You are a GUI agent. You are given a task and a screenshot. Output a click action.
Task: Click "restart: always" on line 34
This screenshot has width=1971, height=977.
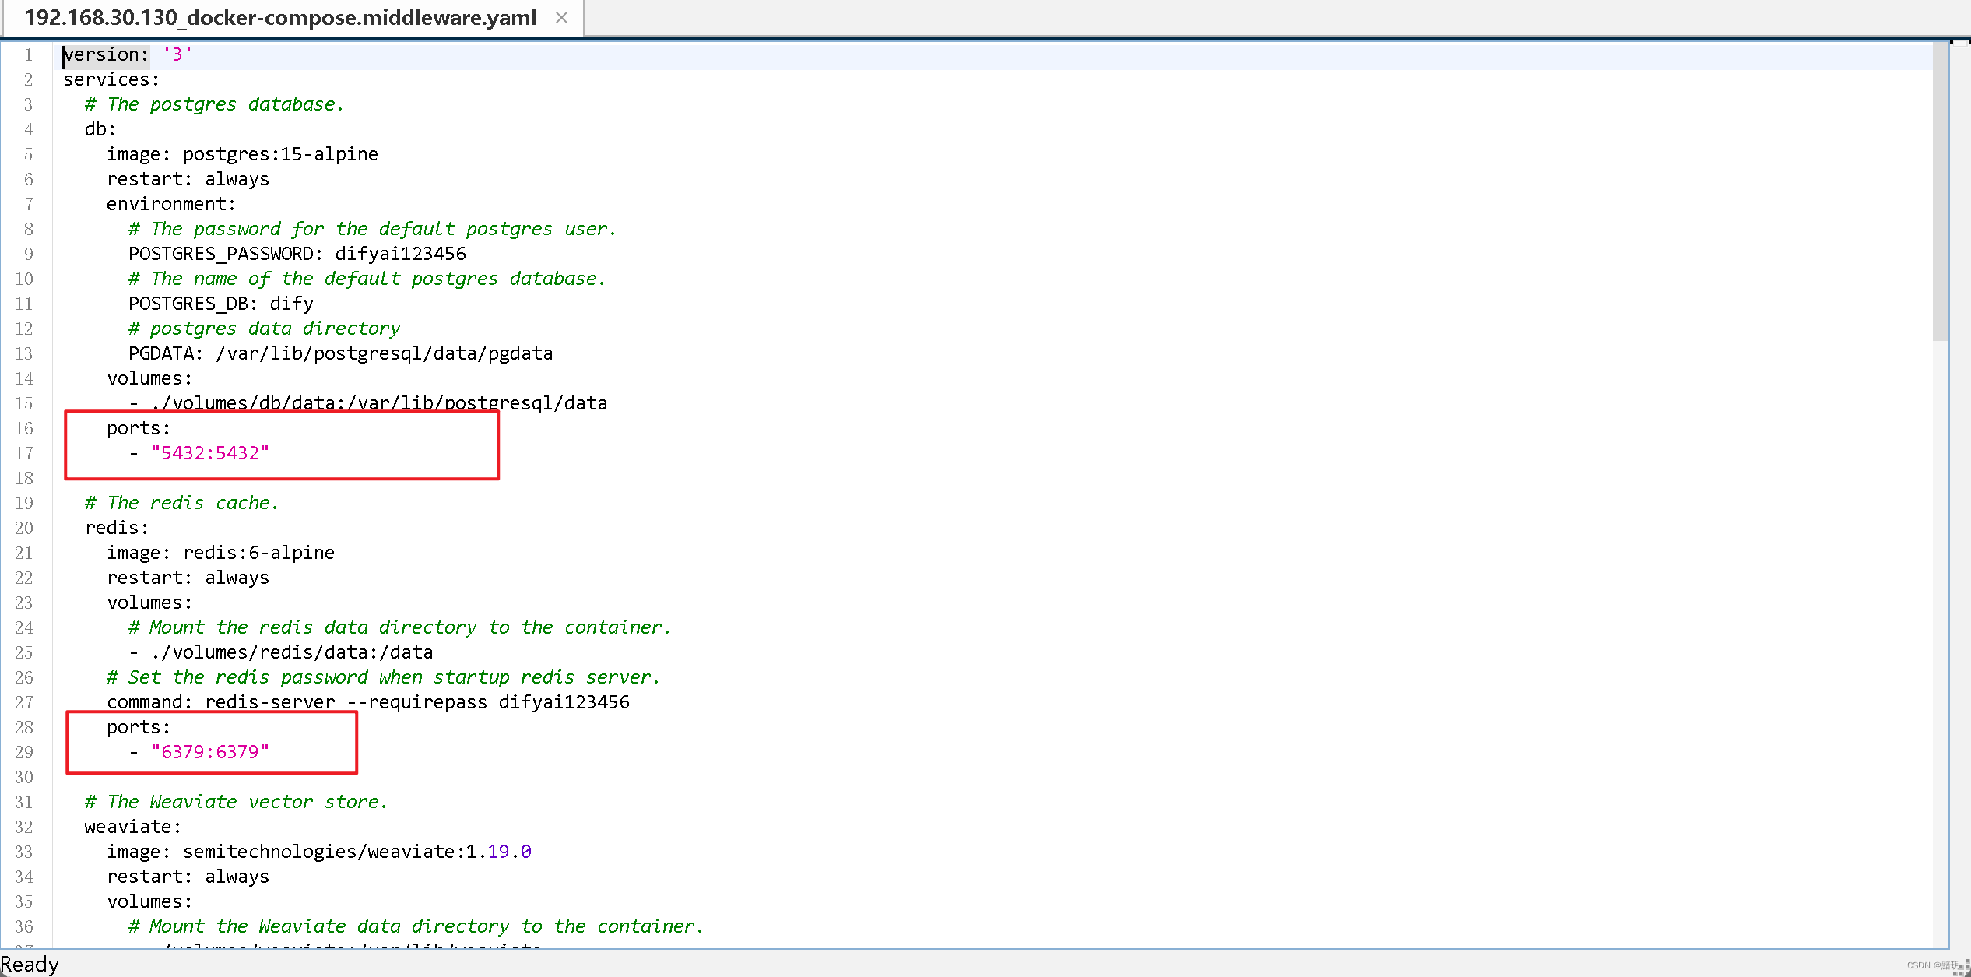[188, 877]
